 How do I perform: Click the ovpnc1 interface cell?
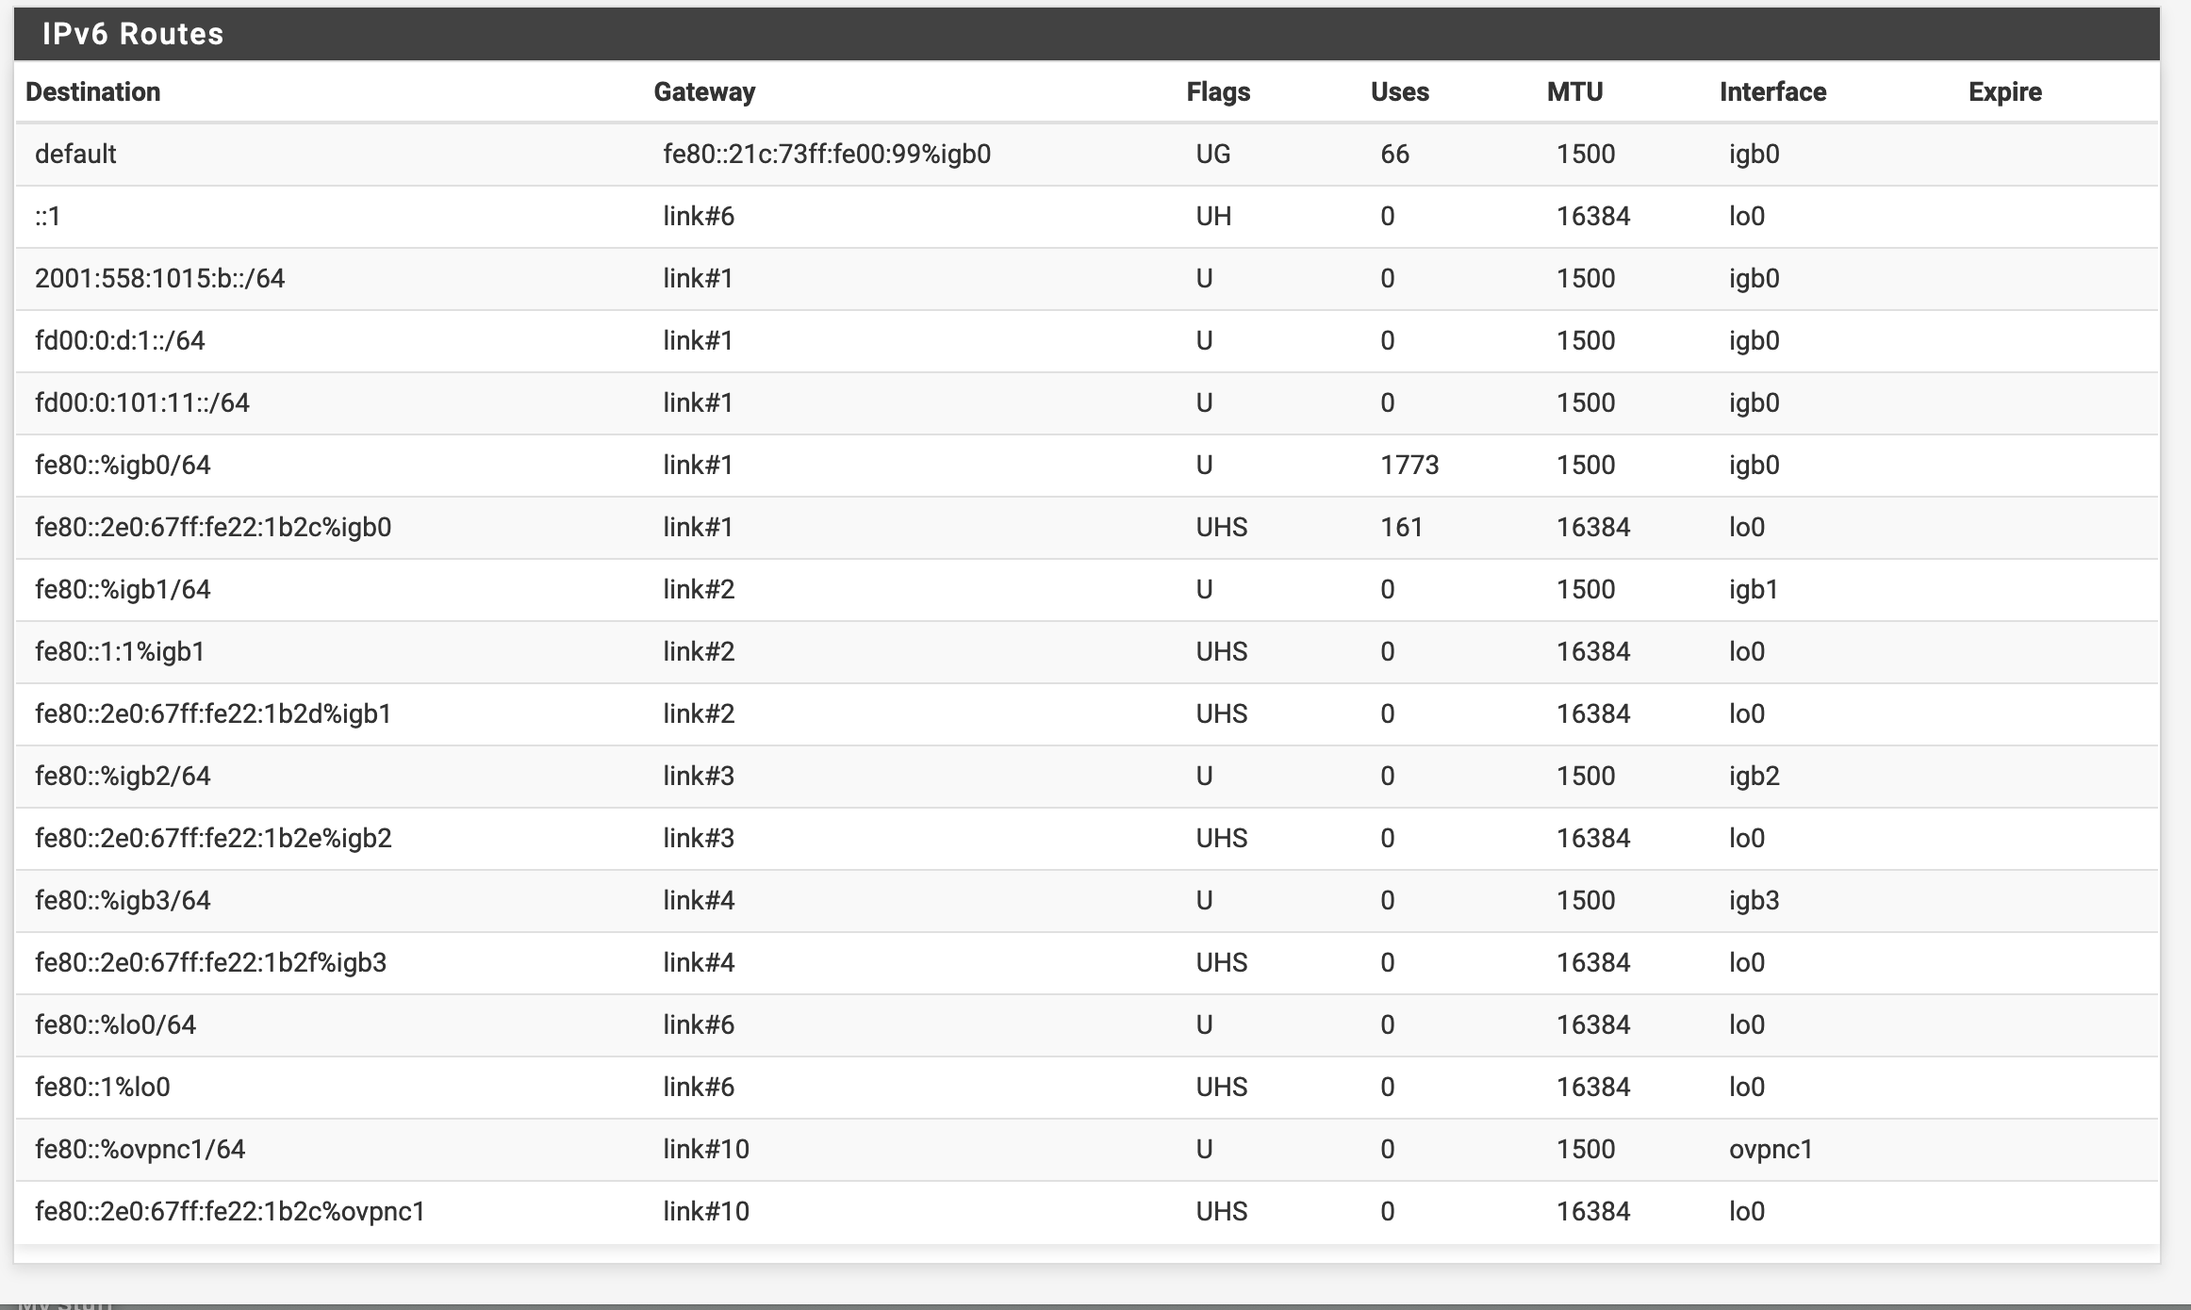click(x=1771, y=1149)
